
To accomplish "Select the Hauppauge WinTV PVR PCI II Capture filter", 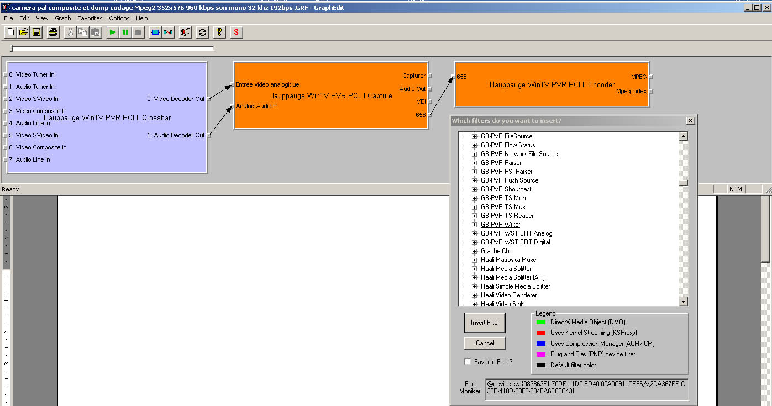I will pyautogui.click(x=330, y=95).
